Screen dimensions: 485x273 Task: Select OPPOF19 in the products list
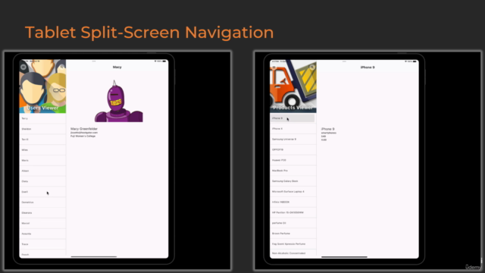click(293, 150)
